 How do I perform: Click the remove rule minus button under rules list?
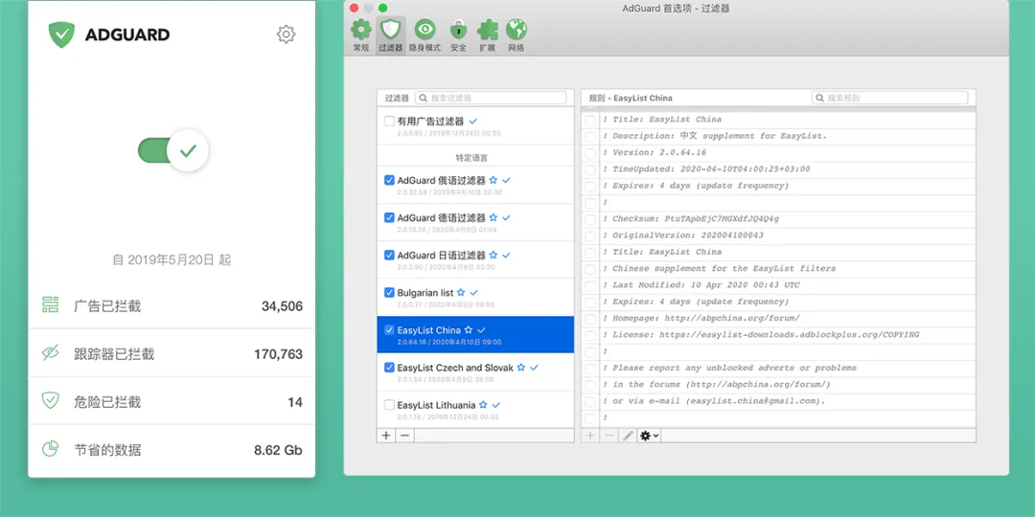[x=609, y=436]
